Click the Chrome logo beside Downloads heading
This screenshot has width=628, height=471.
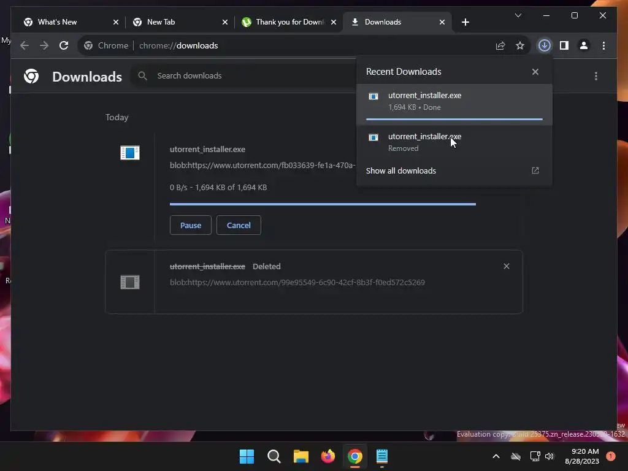click(x=31, y=76)
